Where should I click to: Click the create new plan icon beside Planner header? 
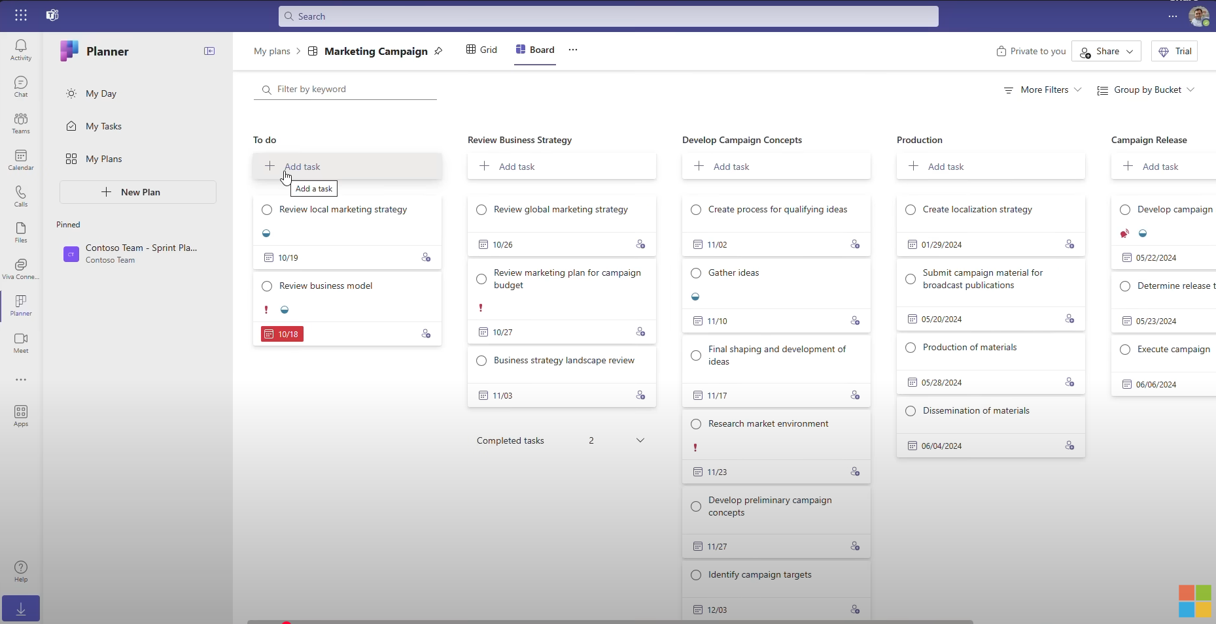[x=209, y=50]
